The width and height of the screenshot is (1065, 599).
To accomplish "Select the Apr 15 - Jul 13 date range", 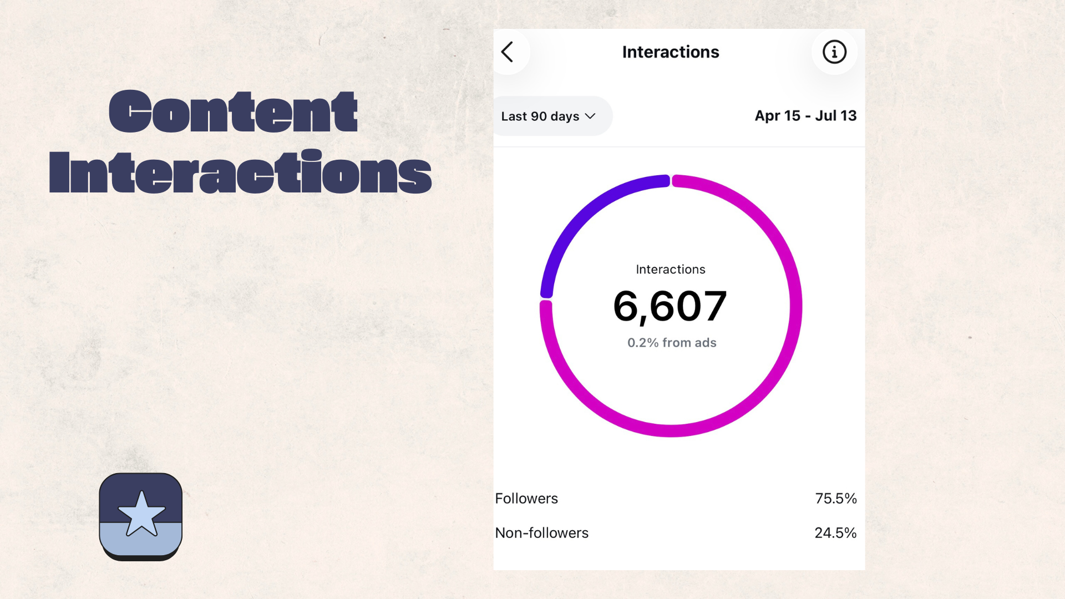I will [805, 116].
